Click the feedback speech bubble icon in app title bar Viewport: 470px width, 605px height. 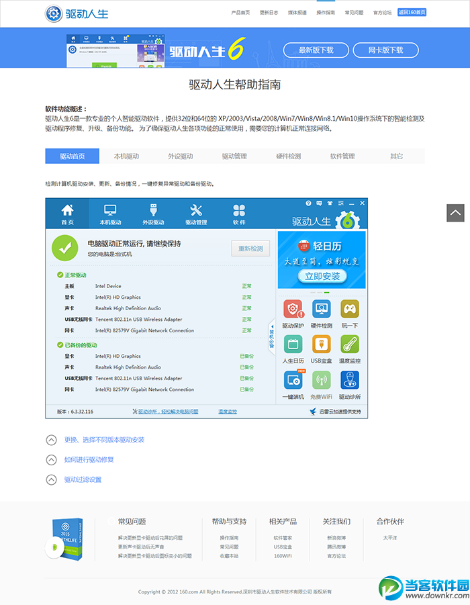coord(319,203)
